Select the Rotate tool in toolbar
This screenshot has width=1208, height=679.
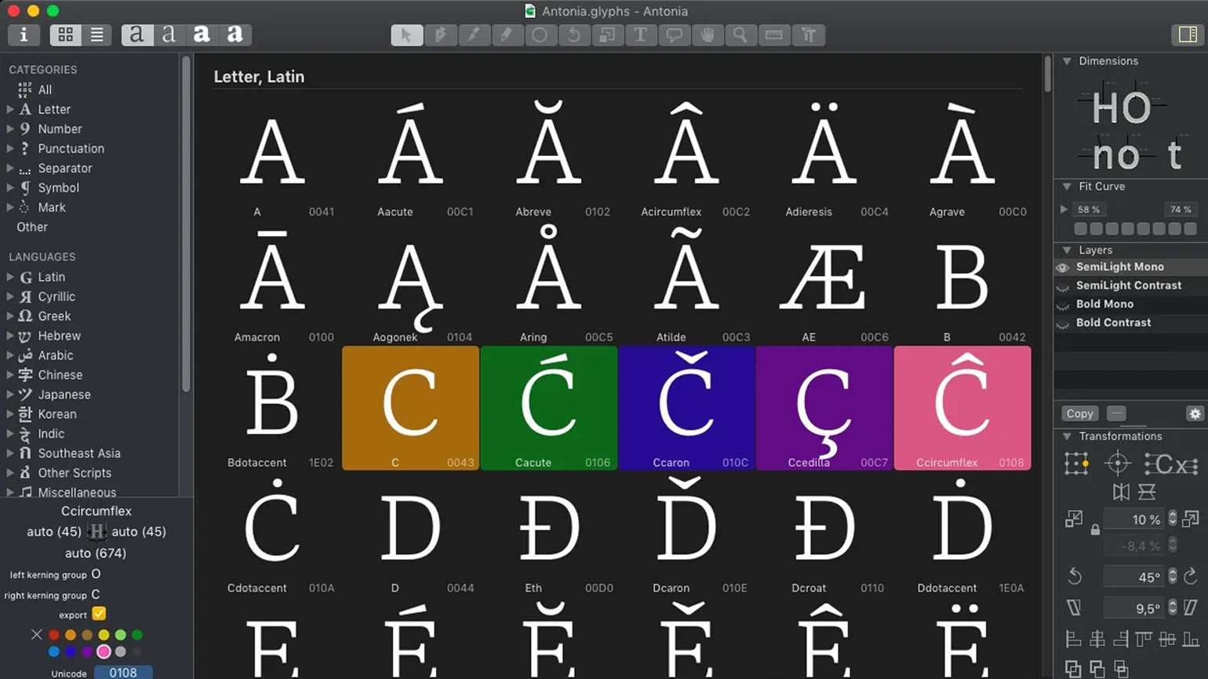573,35
